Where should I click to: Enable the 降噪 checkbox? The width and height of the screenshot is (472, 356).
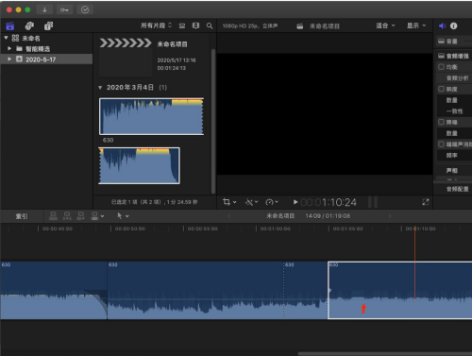(x=441, y=122)
